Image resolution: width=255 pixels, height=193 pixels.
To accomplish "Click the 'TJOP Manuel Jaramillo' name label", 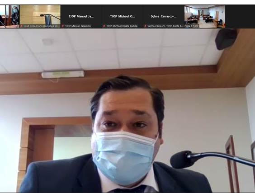I will coord(78,26).
